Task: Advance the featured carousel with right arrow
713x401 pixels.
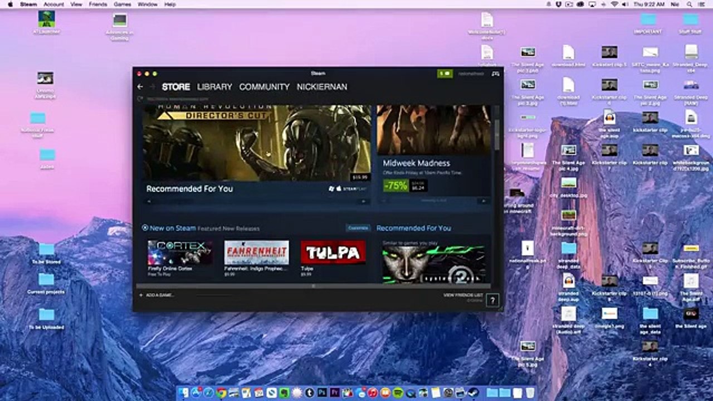Action: pyautogui.click(x=364, y=201)
